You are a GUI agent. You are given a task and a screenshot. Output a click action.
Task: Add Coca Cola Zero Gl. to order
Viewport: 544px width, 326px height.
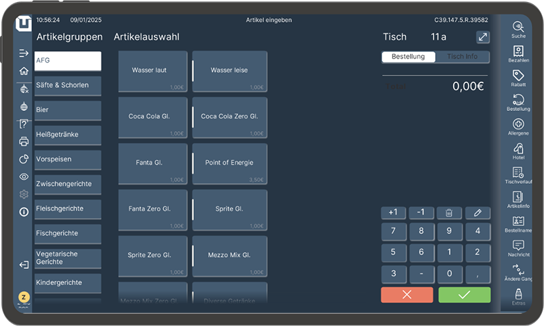pos(230,116)
